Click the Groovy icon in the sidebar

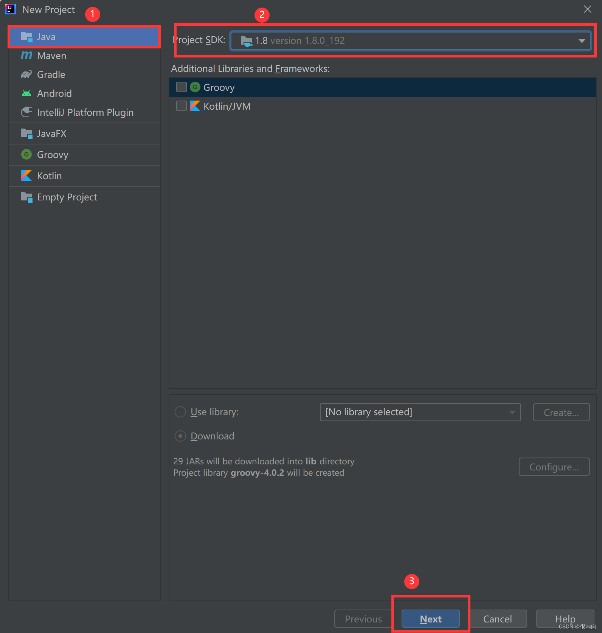tap(26, 154)
